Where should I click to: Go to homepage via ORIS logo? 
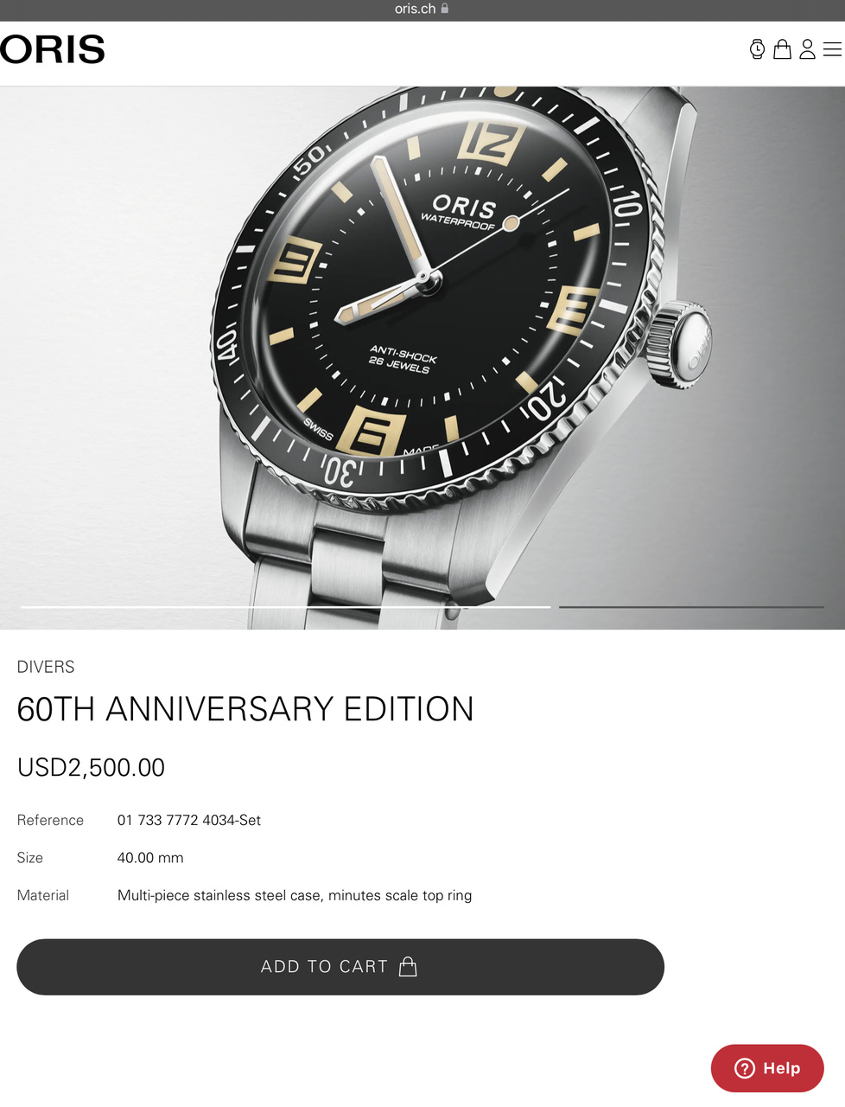(52, 49)
